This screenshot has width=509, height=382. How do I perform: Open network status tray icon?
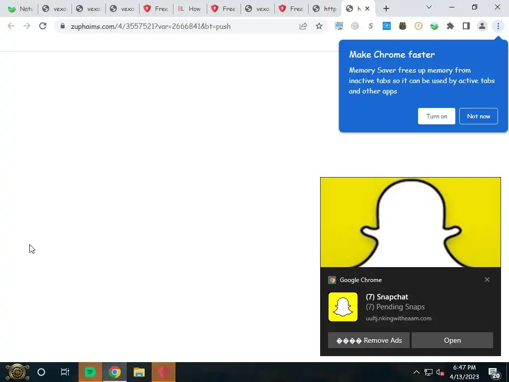(428, 372)
